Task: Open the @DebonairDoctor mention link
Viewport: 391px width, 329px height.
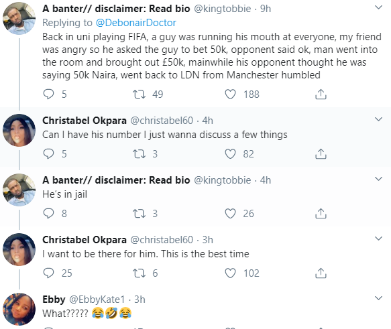Action: 136,23
